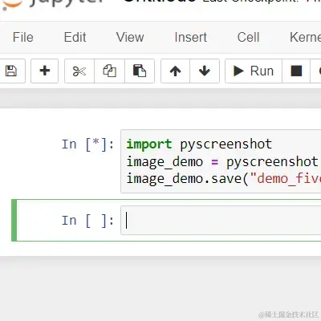
Task: Paste cells below with the clipboard icon
Action: click(140, 71)
